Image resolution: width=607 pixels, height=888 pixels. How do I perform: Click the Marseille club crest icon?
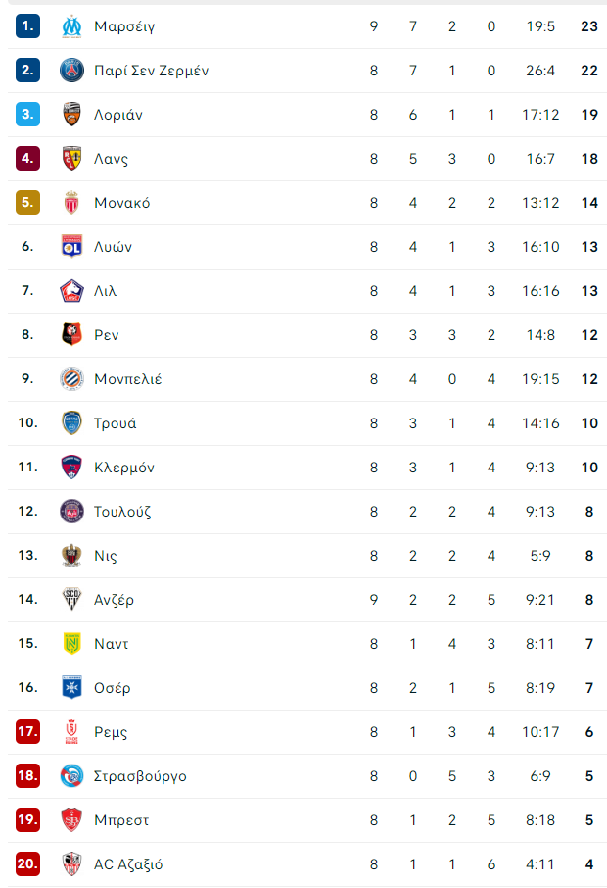[71, 25]
